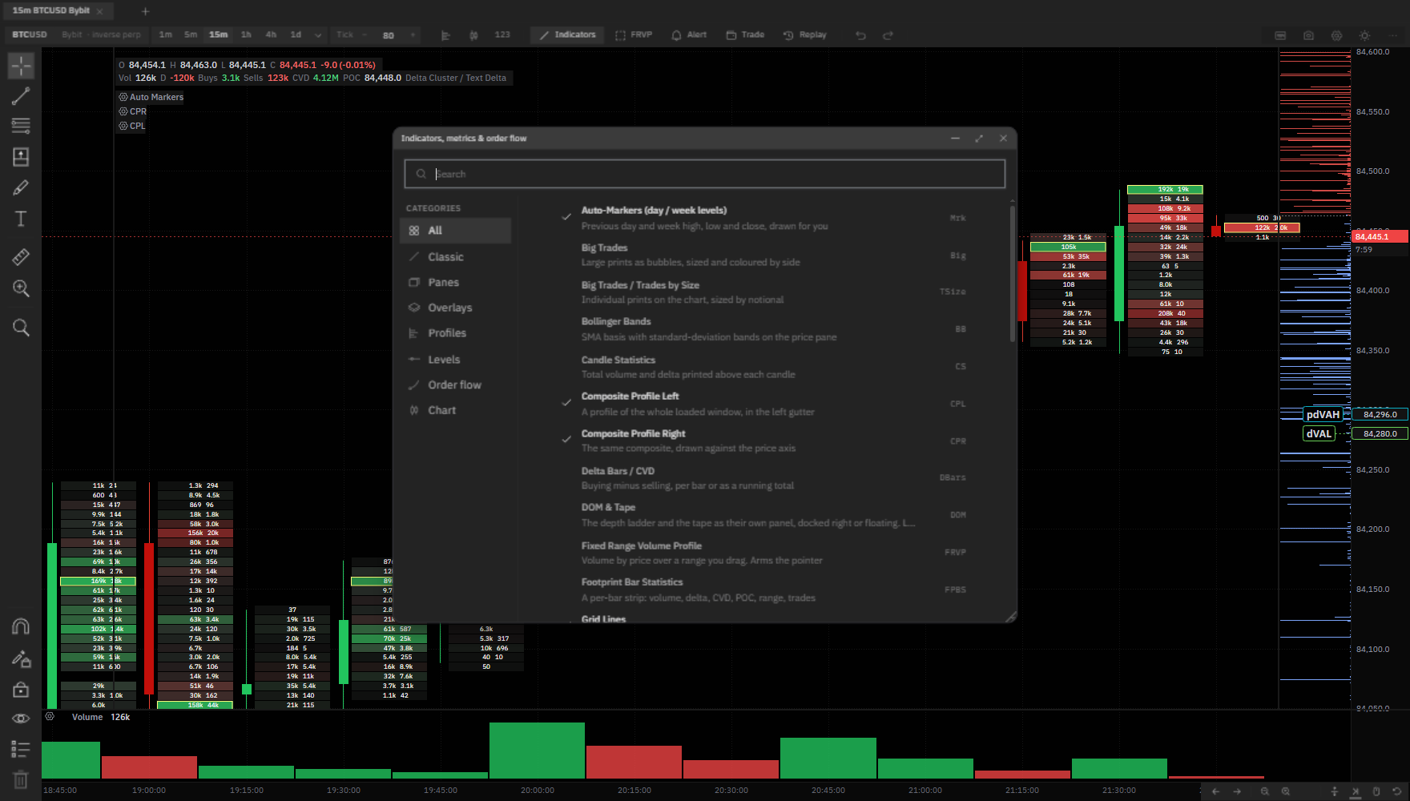Increase the Tick size value
Image resolution: width=1410 pixels, height=801 pixels.
pyautogui.click(x=413, y=35)
